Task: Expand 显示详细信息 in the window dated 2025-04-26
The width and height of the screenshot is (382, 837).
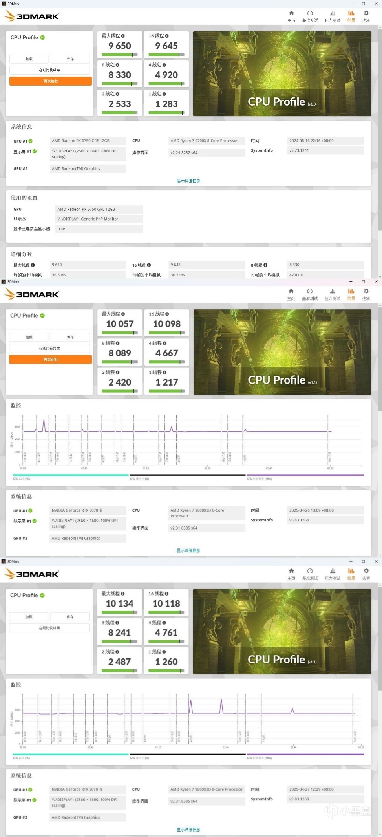Action: [188, 550]
